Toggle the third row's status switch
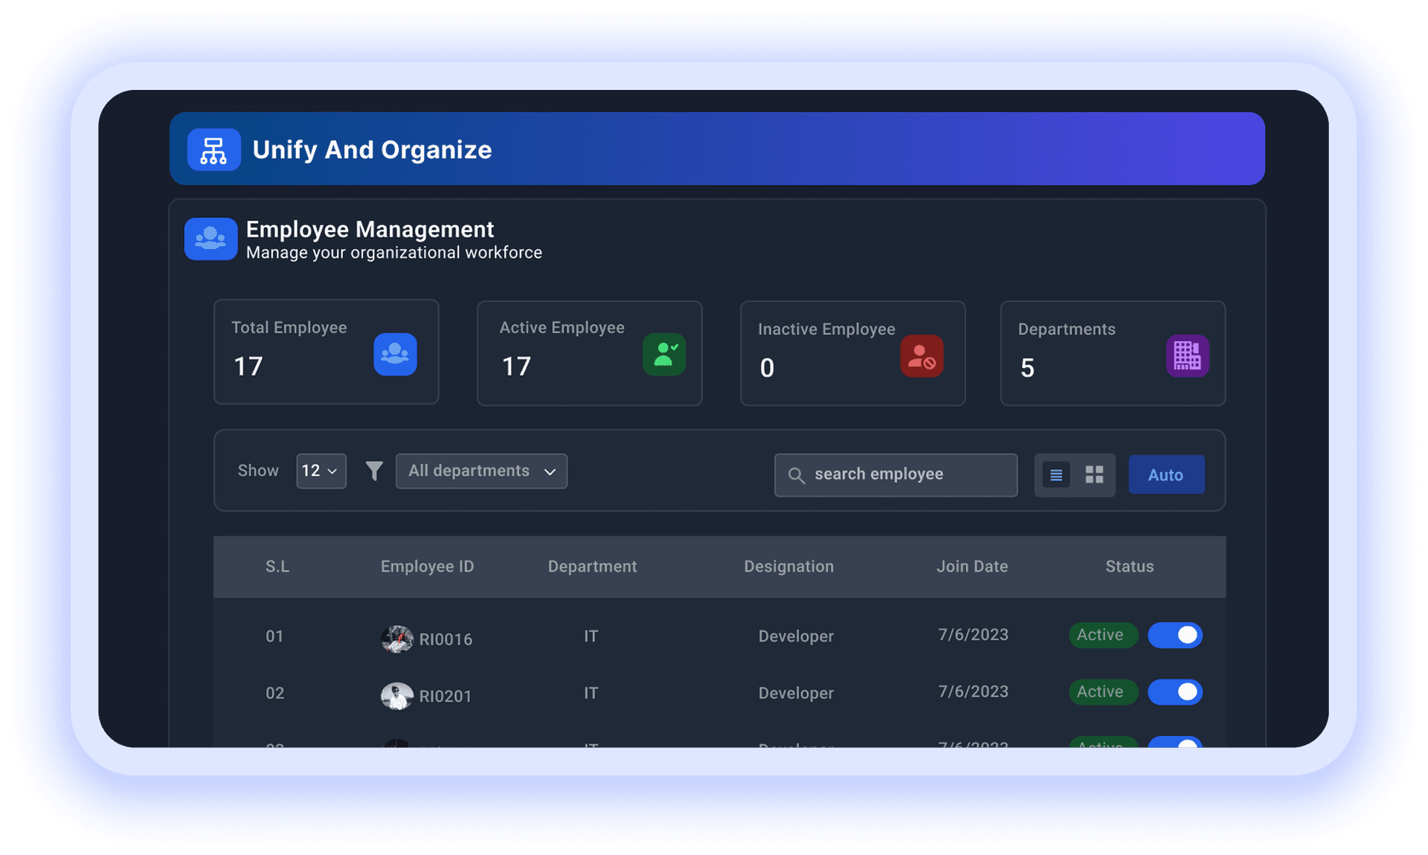1428x855 pixels. point(1177,746)
